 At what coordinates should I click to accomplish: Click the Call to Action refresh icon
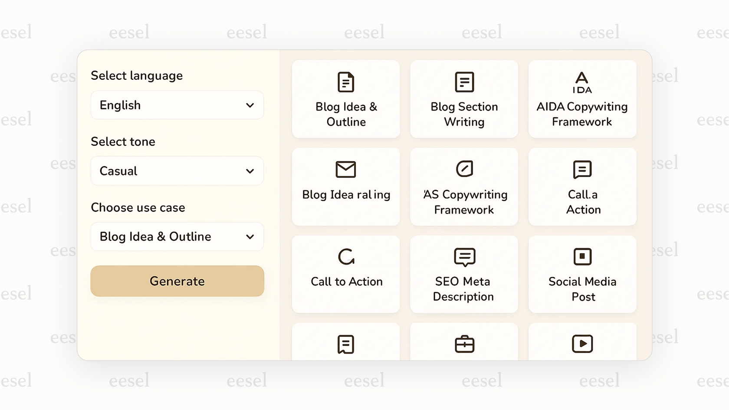tap(346, 256)
